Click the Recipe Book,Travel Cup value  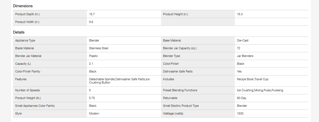[253, 79]
